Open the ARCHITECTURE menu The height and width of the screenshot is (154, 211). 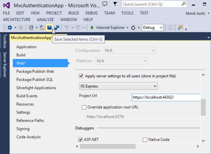(x=17, y=19)
